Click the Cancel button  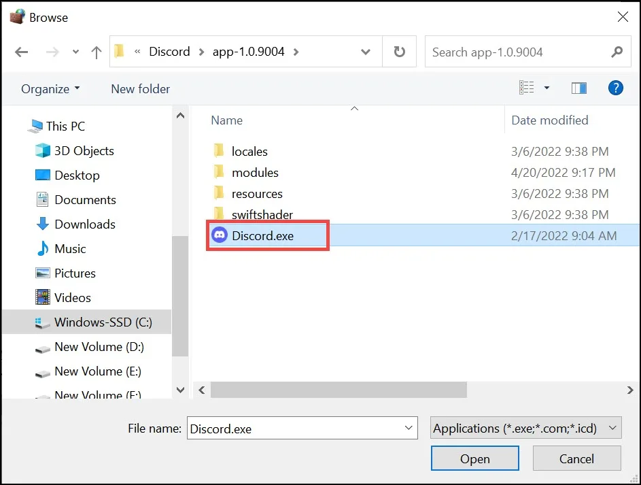(x=576, y=458)
